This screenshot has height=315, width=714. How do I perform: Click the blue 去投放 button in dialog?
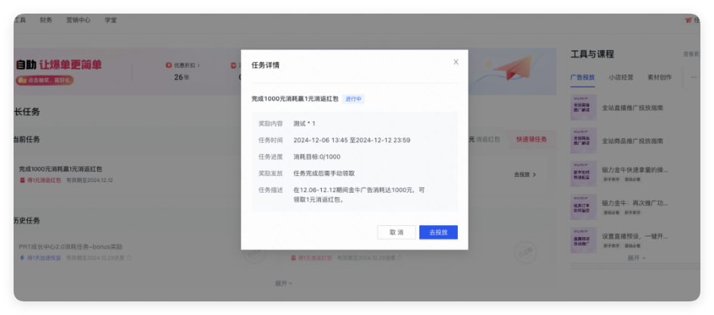pos(438,232)
